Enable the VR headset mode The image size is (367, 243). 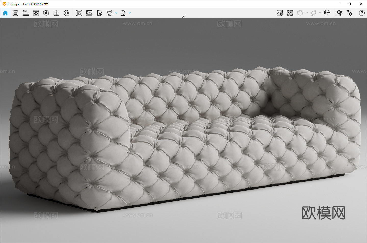[x=327, y=13]
